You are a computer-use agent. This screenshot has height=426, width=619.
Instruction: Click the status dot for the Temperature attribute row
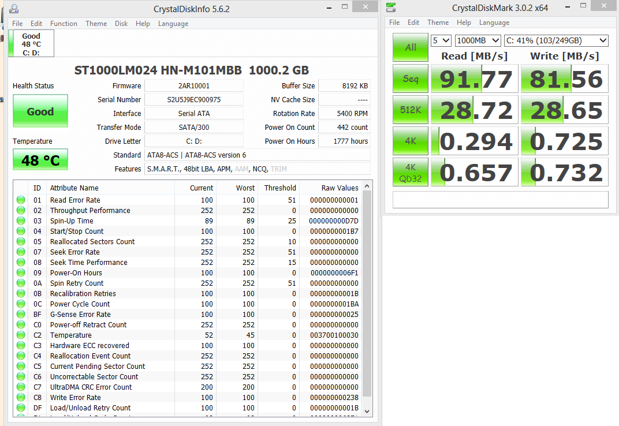pyautogui.click(x=21, y=335)
